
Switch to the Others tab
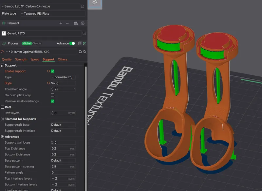tap(63, 59)
